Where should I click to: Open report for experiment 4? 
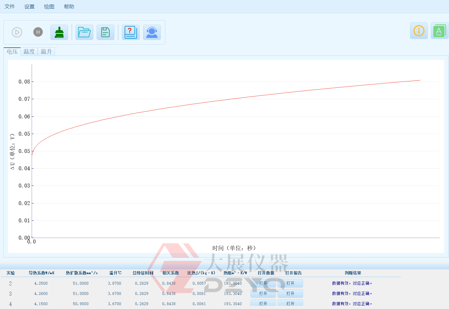click(x=290, y=303)
